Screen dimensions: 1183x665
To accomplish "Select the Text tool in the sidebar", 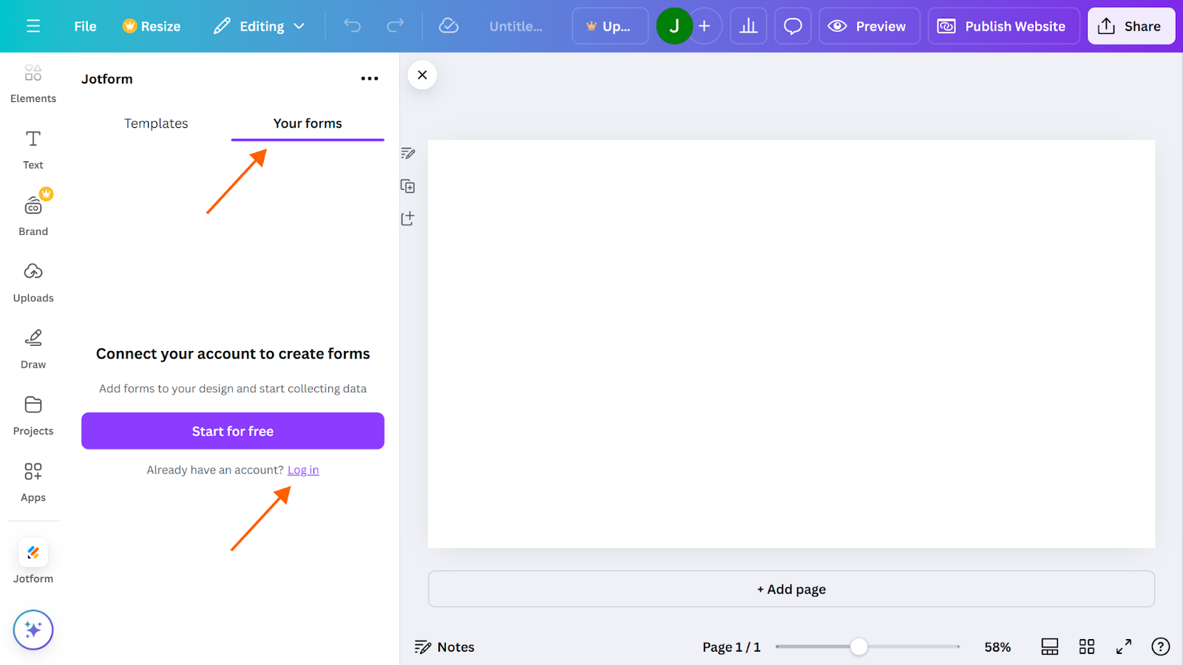I will (x=33, y=148).
